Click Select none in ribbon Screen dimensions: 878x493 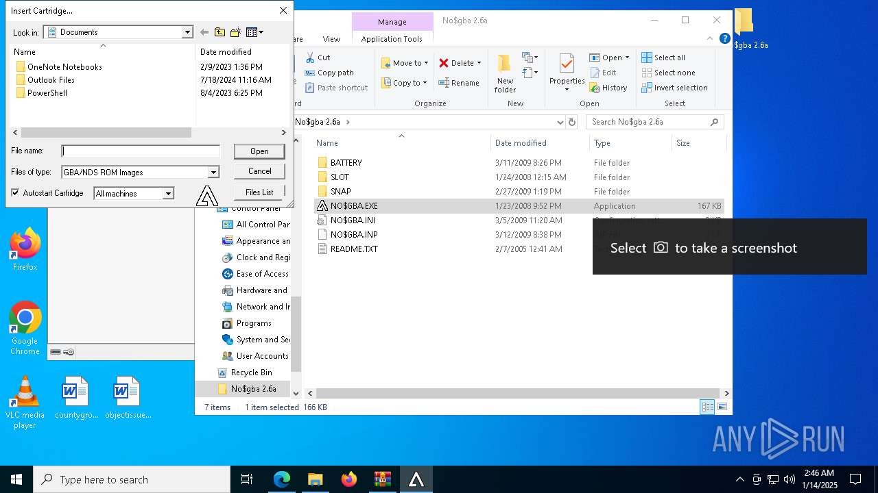pyautogui.click(x=668, y=73)
